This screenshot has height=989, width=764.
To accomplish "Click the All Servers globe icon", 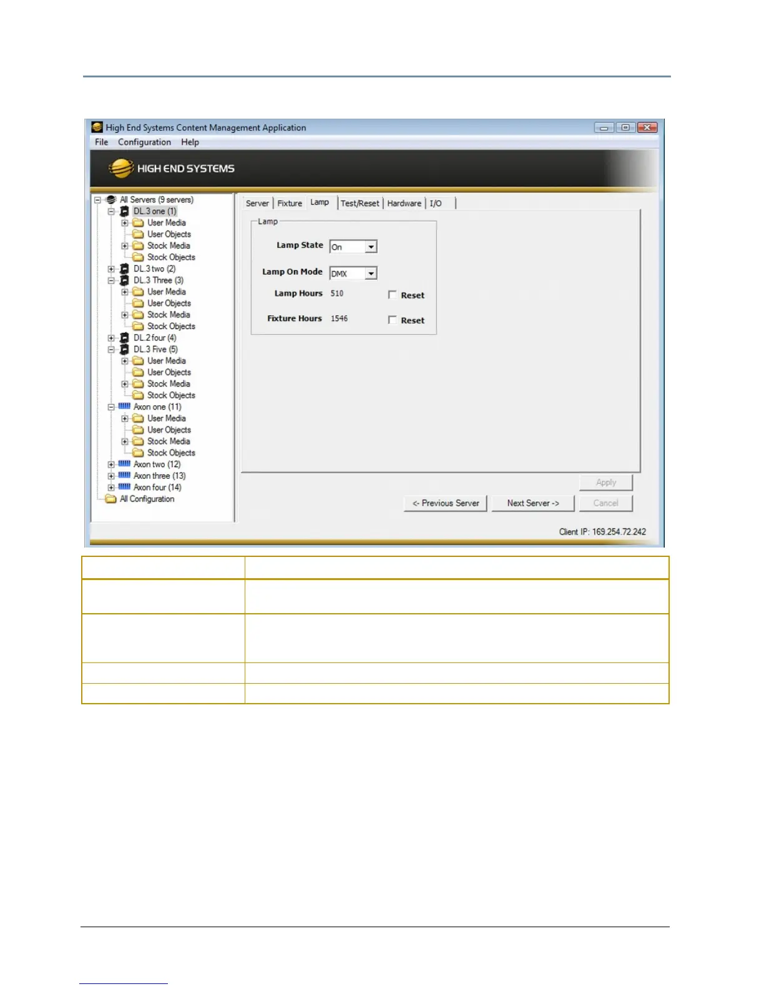I will point(111,200).
